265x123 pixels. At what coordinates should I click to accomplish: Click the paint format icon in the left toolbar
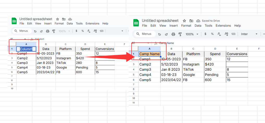click(x=54, y=31)
